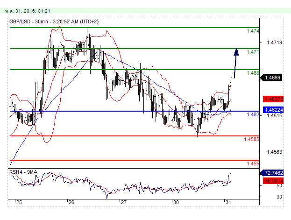Click the date axis label 27
Image resolution: width=291 pixels, height=220 pixels.
[124, 202]
